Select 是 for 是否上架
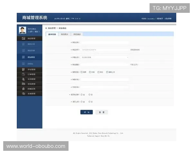193x154 pixels. [x=82, y=102]
